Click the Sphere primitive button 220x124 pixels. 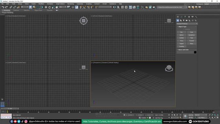[x=181, y=35]
